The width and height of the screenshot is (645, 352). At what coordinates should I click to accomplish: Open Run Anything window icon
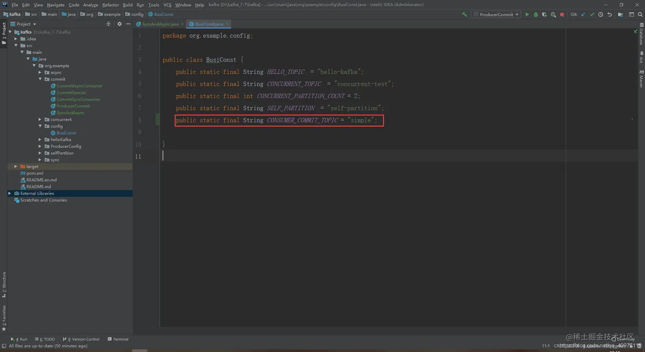click(631, 15)
